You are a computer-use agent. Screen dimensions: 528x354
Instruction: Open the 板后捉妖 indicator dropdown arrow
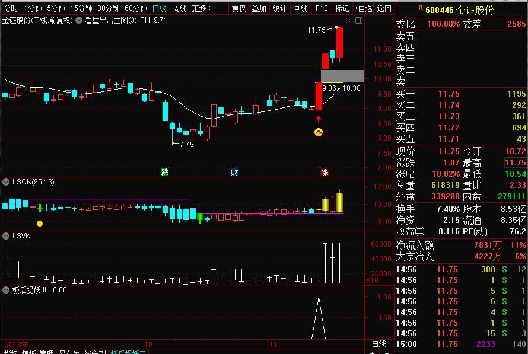click(7, 290)
